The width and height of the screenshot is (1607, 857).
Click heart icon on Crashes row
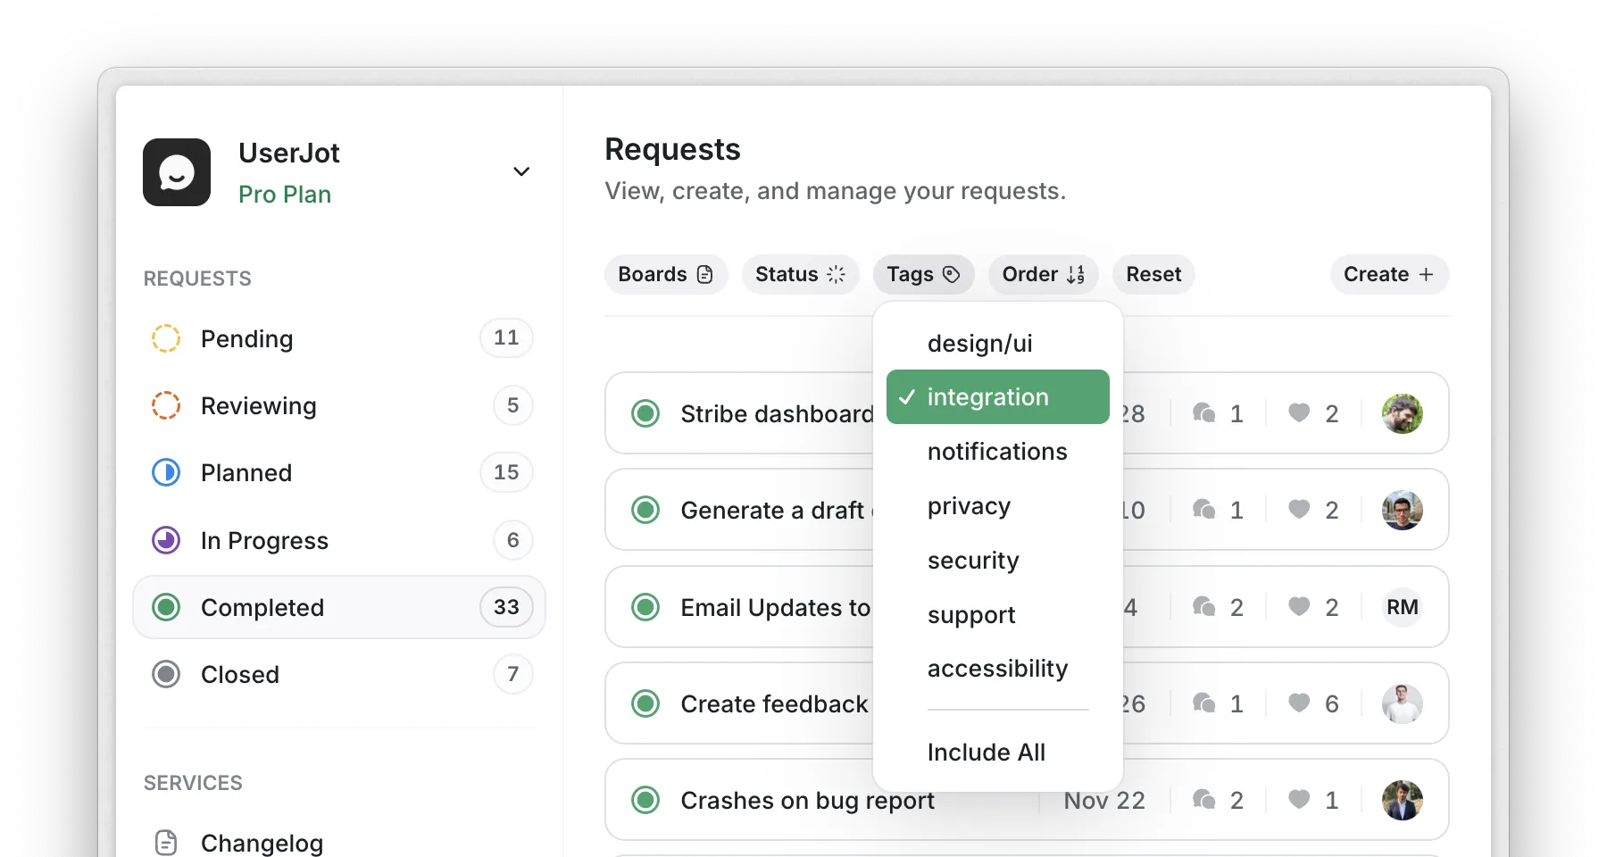click(x=1299, y=799)
